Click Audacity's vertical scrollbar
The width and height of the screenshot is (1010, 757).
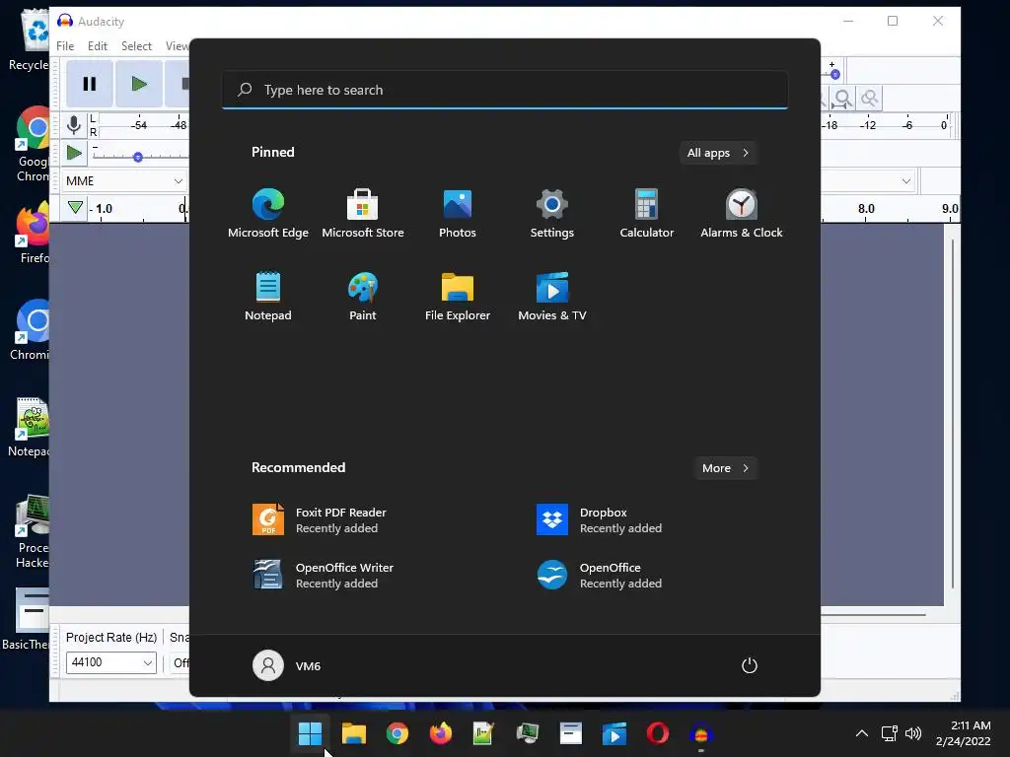[x=953, y=414]
